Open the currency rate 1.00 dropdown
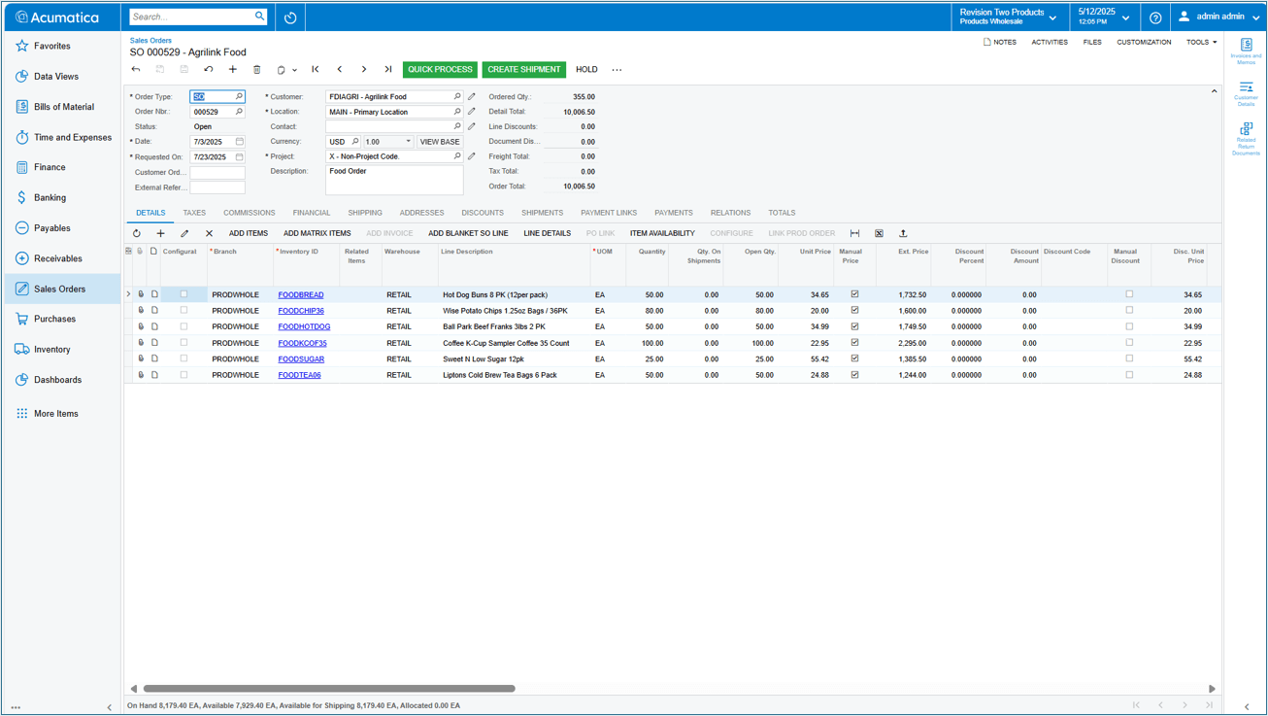This screenshot has width=1268, height=716. point(409,142)
